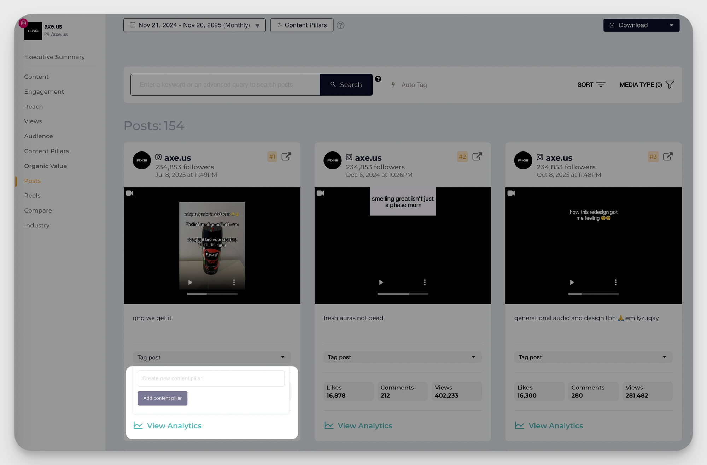This screenshot has height=465, width=707.
Task: Click the video camera icon on post #3
Action: click(511, 193)
